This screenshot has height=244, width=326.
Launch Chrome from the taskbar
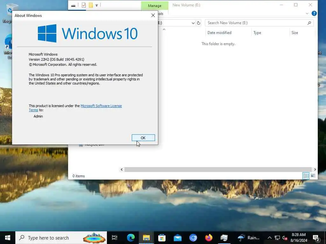point(193,238)
